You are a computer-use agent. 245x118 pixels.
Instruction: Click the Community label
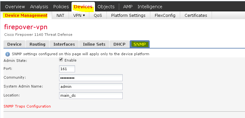pos(15,77)
